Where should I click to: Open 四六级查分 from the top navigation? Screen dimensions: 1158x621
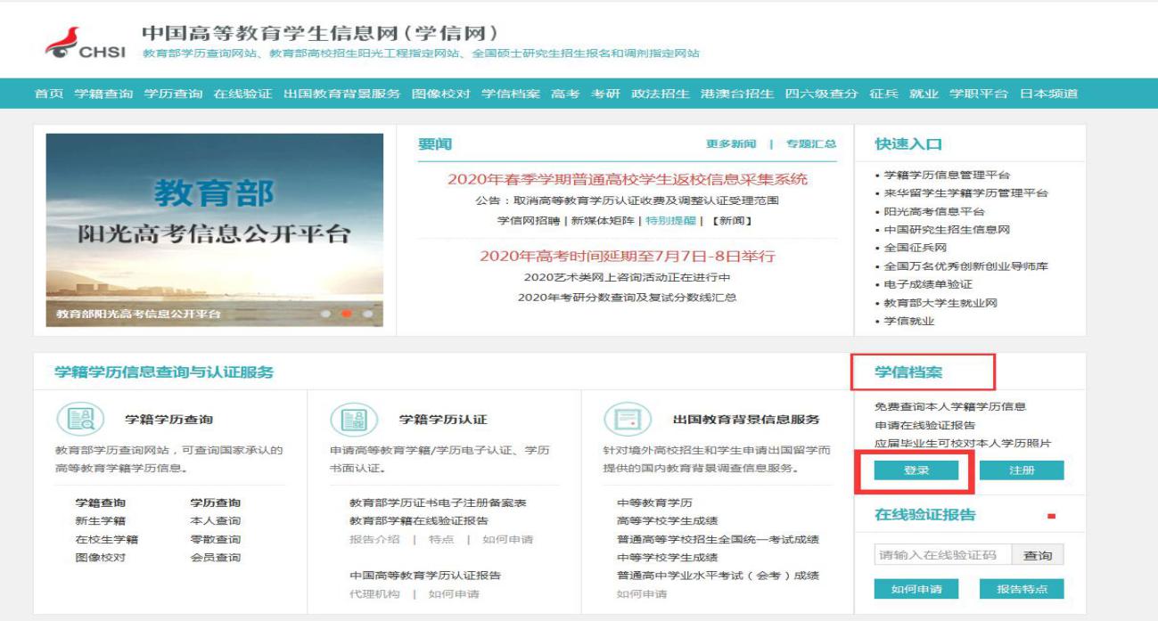click(821, 94)
